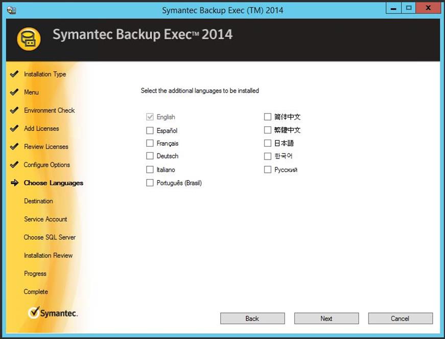Click the Installation Review step label
The height and width of the screenshot is (339, 445).
tap(48, 255)
